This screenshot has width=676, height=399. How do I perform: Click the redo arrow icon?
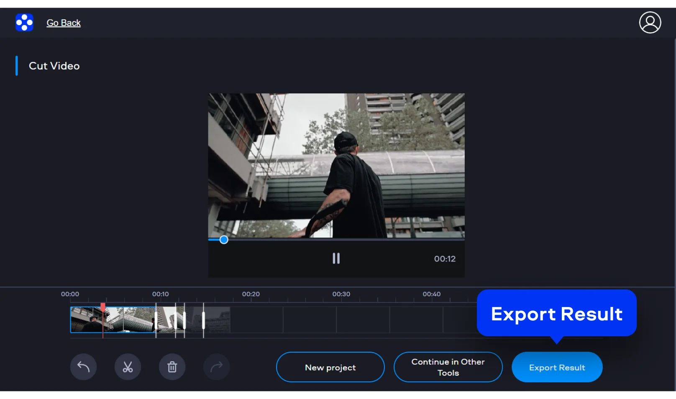[x=216, y=367]
